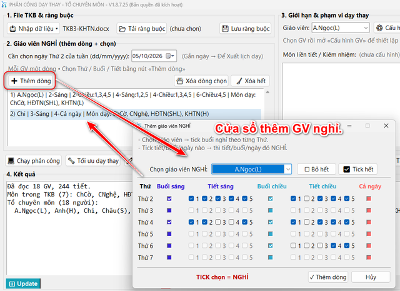This screenshot has height=291, width=400.
Task: Minimize the Thêm giáo viên NGHỈ dialog
Action: pos(349,126)
